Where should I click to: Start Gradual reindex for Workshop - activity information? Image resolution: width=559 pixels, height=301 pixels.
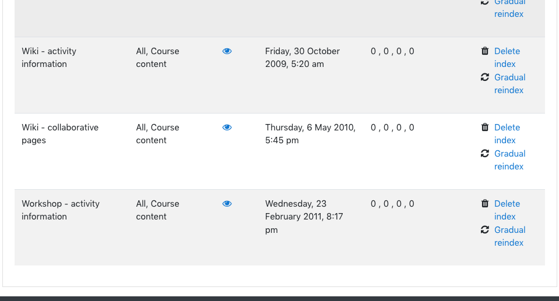[510, 236]
